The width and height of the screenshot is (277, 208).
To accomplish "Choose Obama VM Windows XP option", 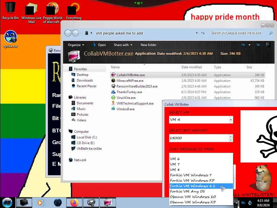I will click(x=201, y=202).
